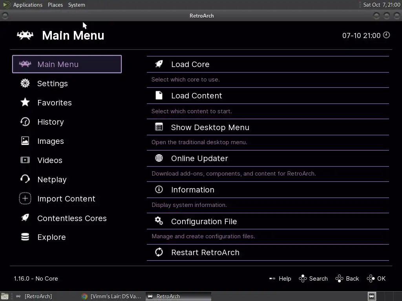Viewport: 402px width, 301px height.
Task: Click the Configuration File gears icon
Action: click(159, 221)
